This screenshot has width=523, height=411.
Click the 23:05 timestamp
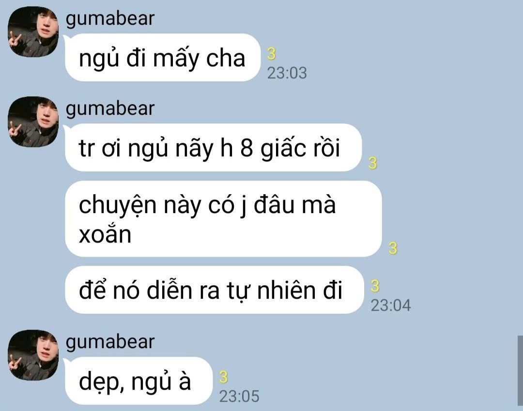(x=239, y=396)
